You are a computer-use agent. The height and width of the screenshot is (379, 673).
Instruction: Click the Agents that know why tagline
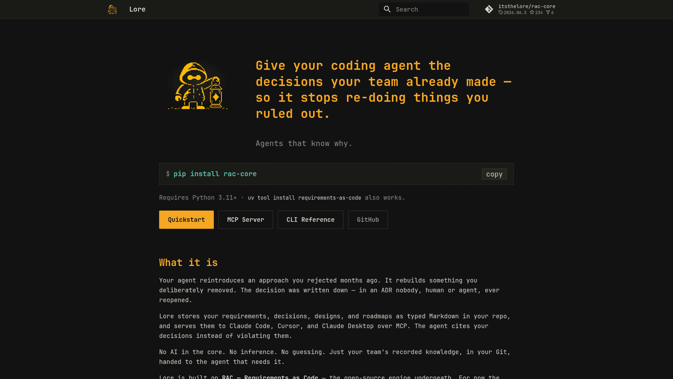pyautogui.click(x=304, y=144)
